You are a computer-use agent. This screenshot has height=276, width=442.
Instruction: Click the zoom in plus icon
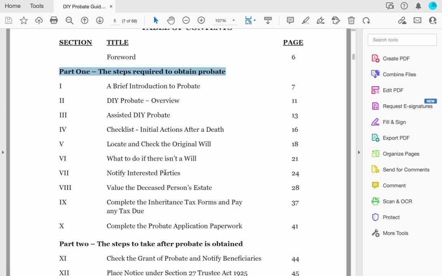pos(201,21)
